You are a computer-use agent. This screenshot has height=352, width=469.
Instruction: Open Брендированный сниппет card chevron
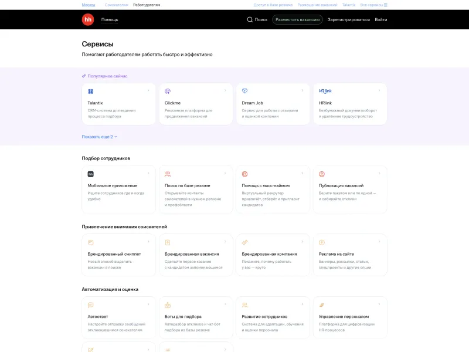(x=148, y=242)
